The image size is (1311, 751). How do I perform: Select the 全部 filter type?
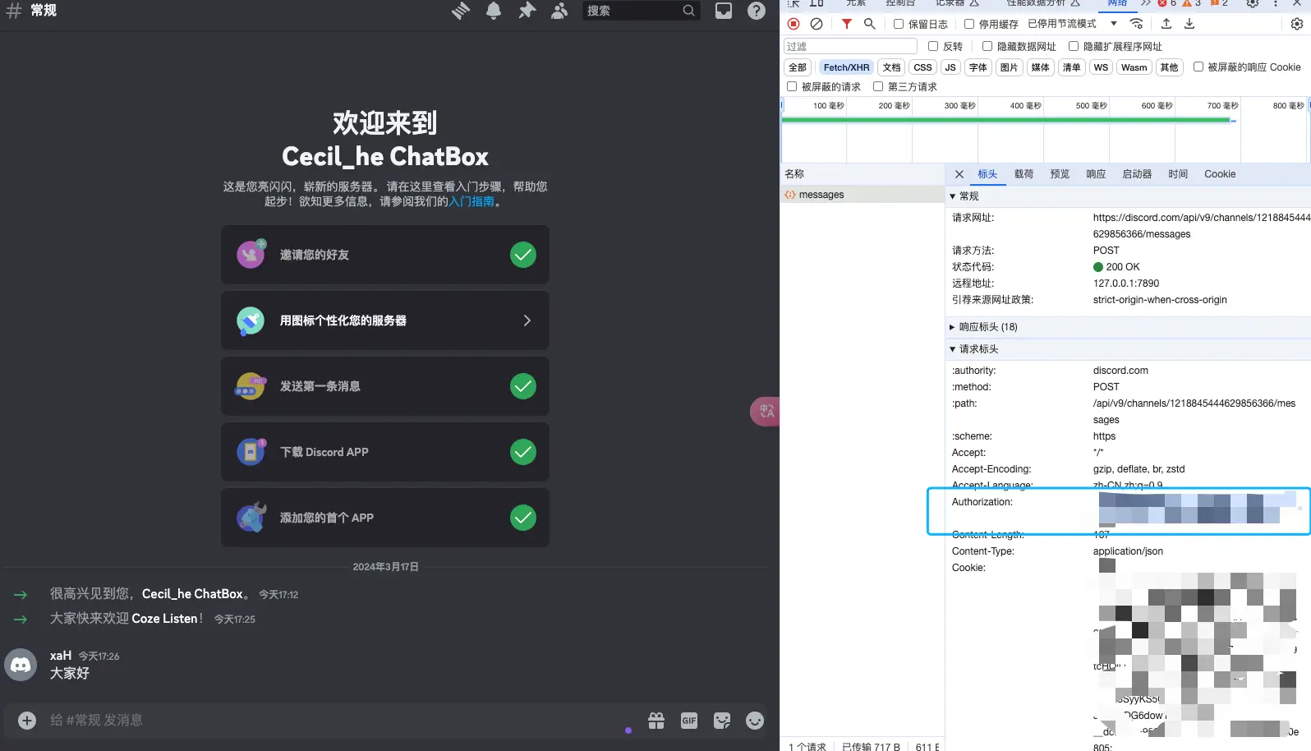coord(798,67)
